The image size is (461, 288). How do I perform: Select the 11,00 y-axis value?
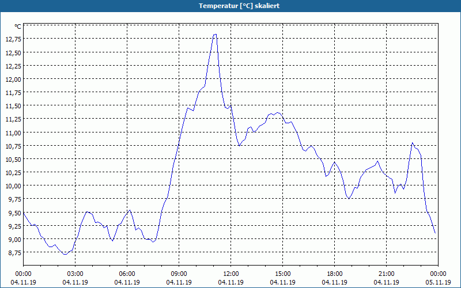click(13, 132)
